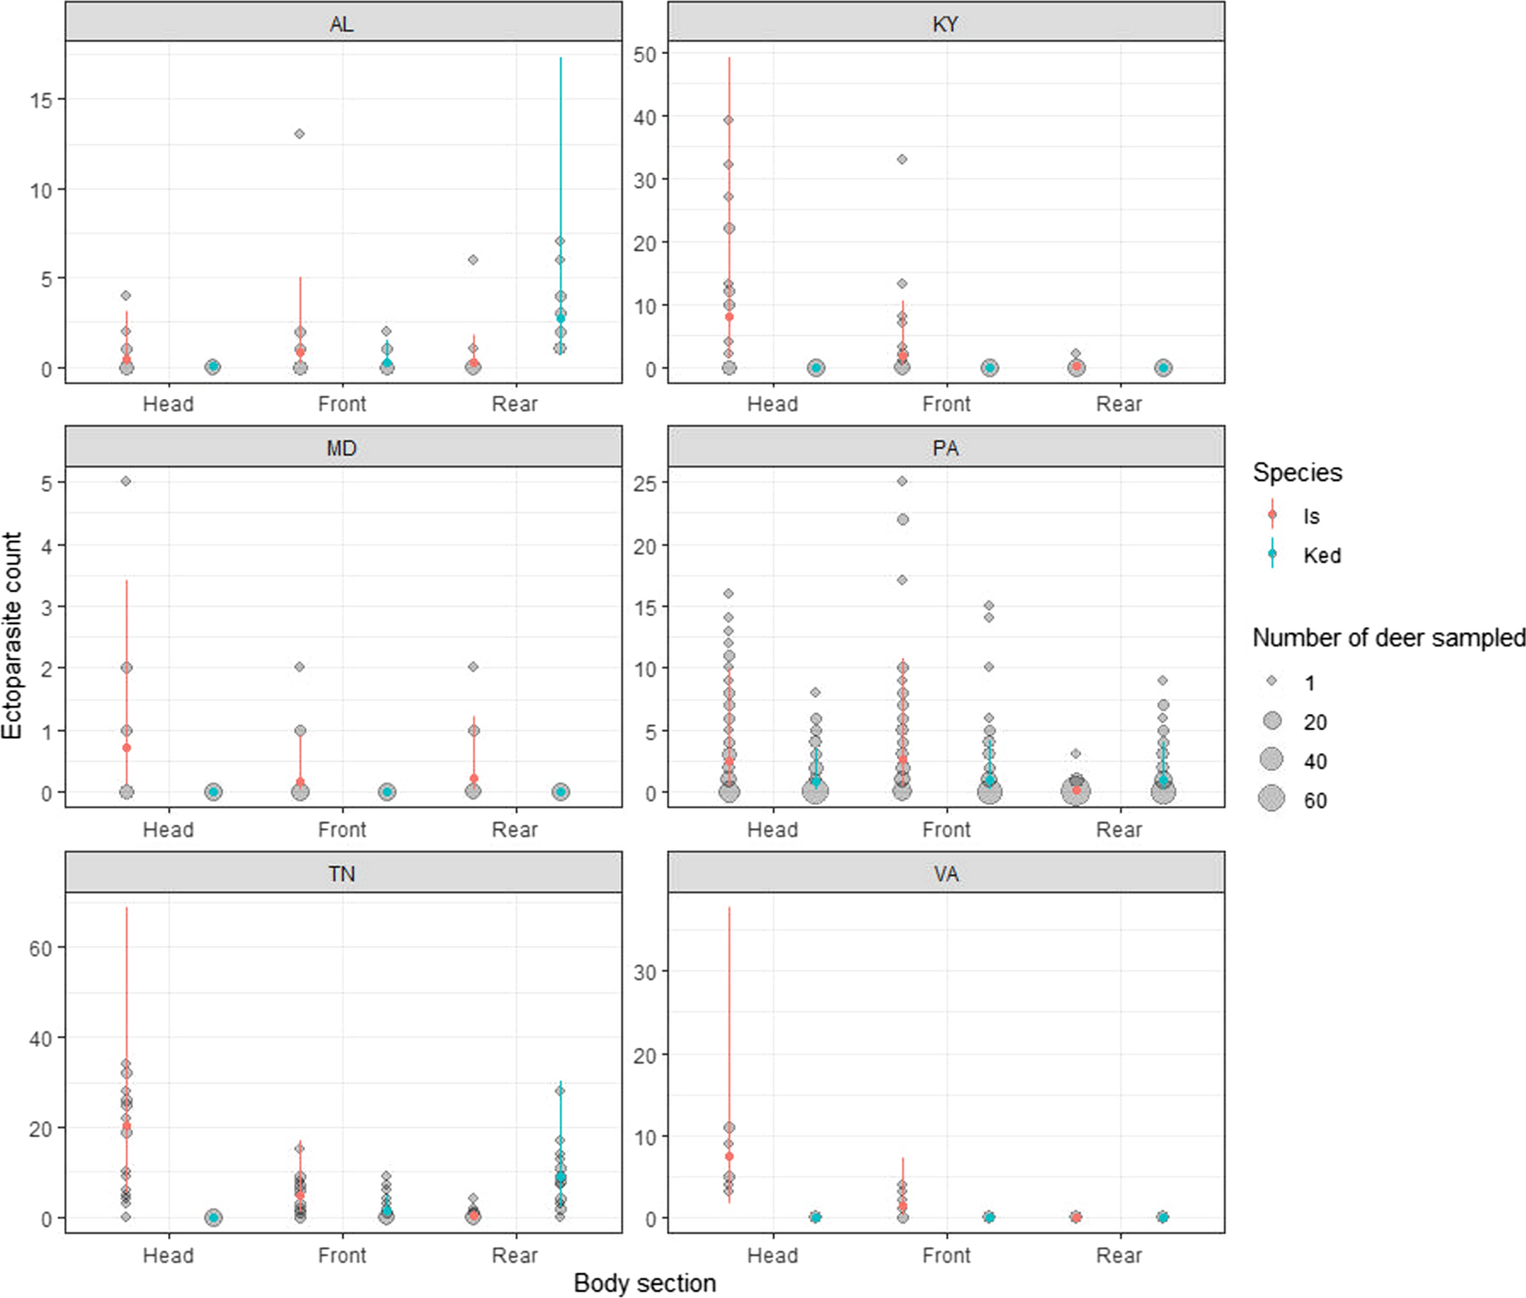The height and width of the screenshot is (1298, 1526).
Task: Click the 60 tick on TN y-axis
Action: tap(41, 948)
